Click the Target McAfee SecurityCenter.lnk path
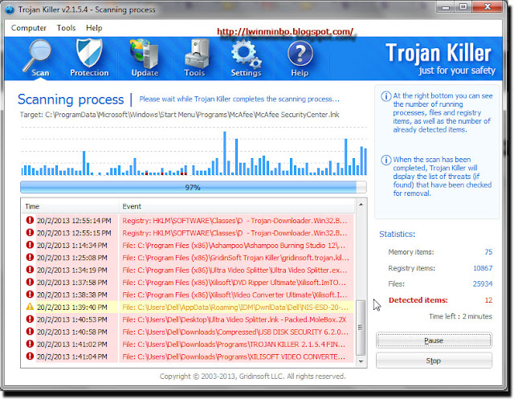The height and width of the screenshot is (399, 514). click(x=179, y=115)
